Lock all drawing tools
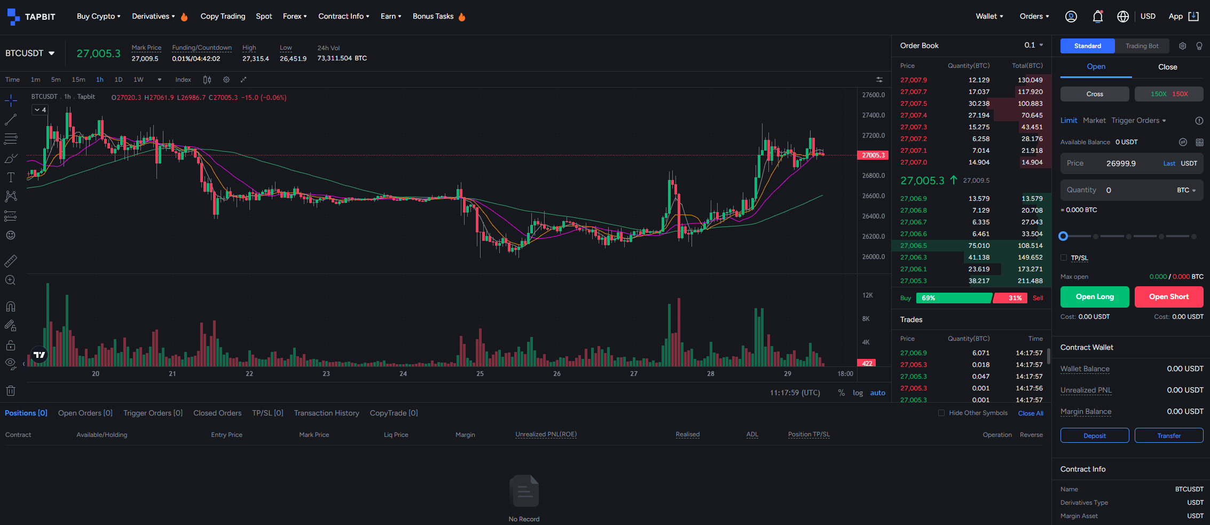 11,345
